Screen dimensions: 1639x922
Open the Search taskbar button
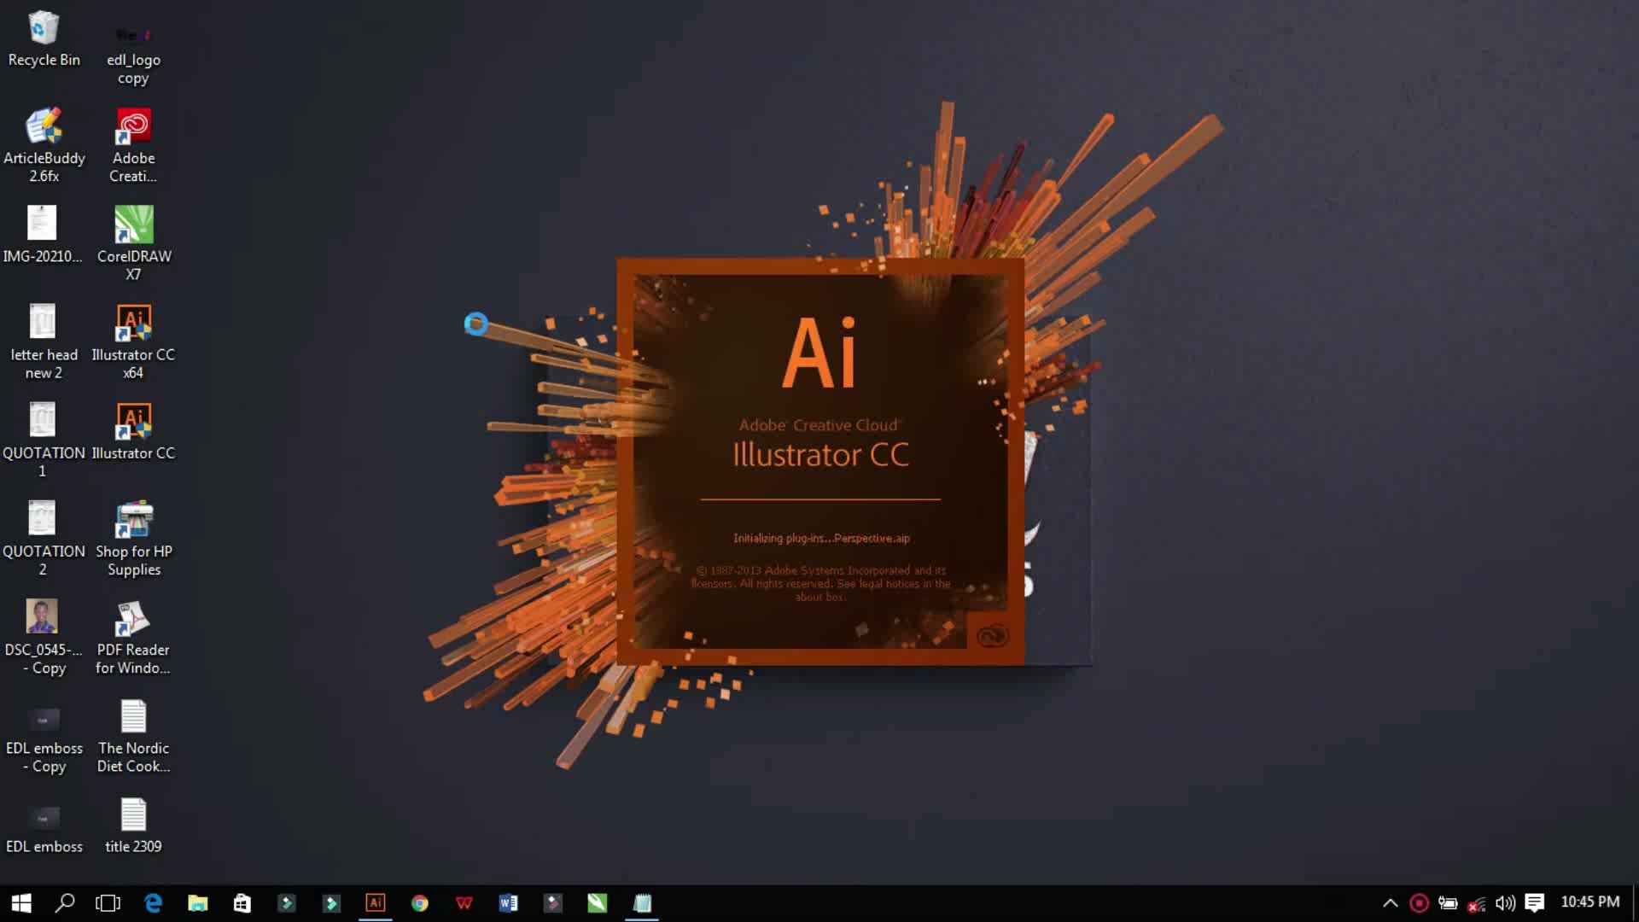pyautogui.click(x=64, y=902)
